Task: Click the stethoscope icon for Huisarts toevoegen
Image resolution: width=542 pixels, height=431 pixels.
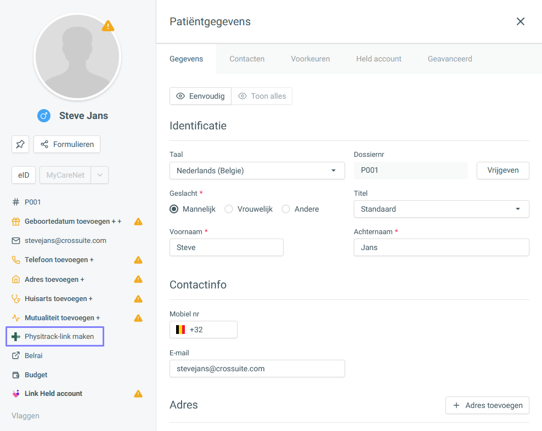Action: pos(15,299)
